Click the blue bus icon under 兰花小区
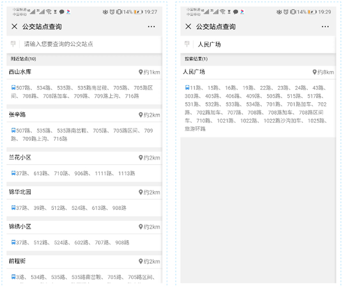345x287 pixels. 13,173
